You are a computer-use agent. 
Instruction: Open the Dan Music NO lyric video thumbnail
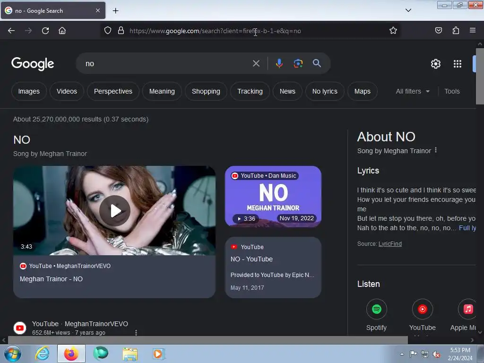click(273, 197)
